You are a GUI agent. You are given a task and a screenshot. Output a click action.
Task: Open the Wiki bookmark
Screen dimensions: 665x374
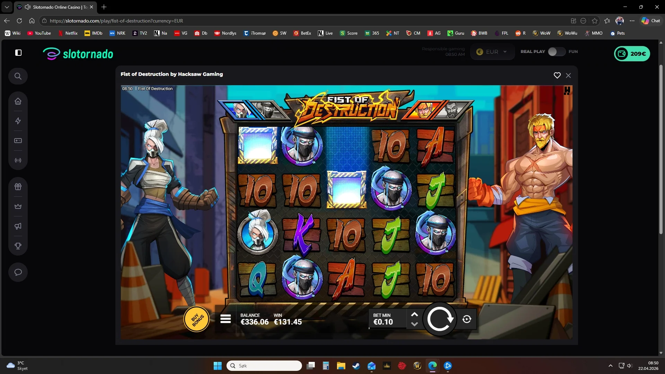tap(13, 33)
